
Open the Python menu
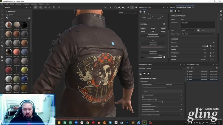click(x=41, y=4)
